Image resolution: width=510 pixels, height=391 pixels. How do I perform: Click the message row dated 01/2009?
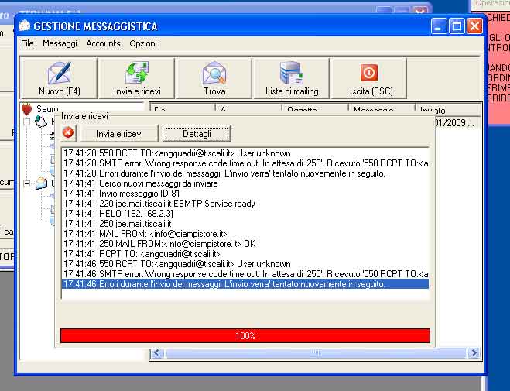pyautogui.click(x=457, y=123)
